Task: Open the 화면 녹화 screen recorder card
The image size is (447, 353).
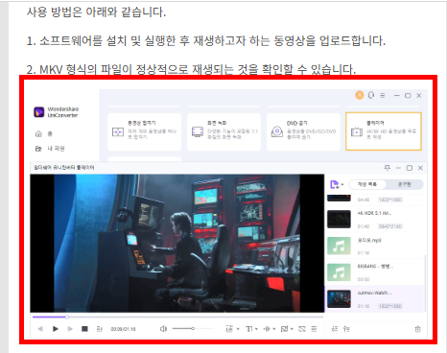Action: (x=223, y=131)
